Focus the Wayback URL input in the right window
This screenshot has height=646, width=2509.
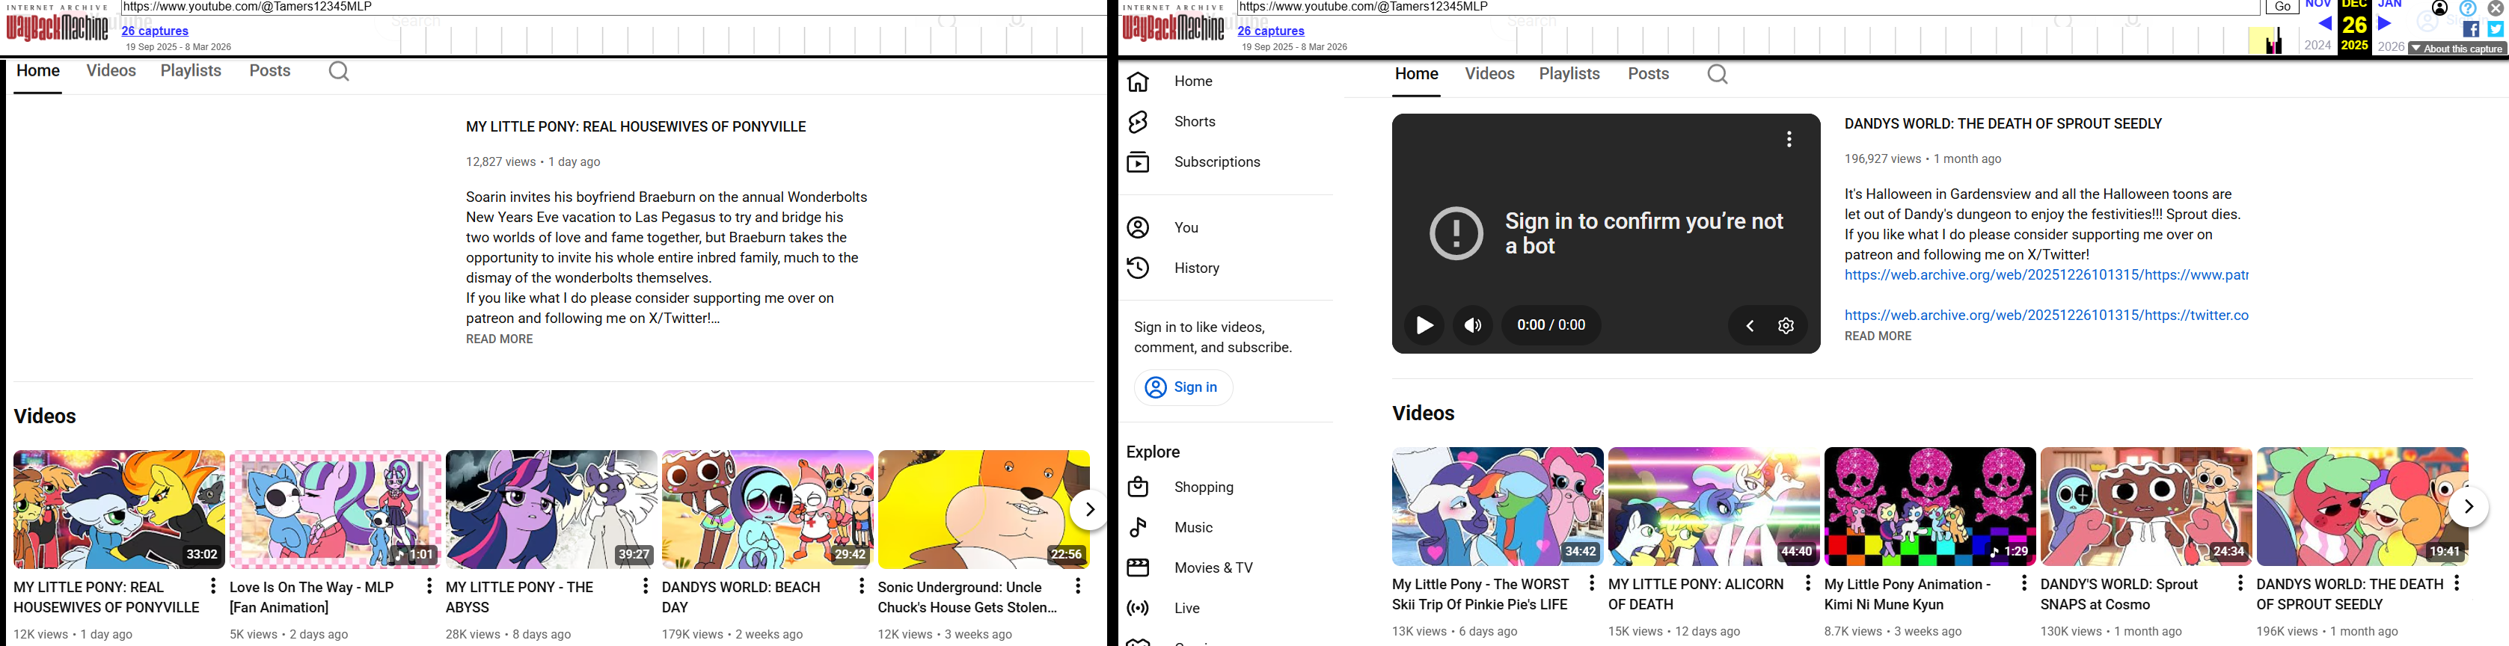point(1748,7)
